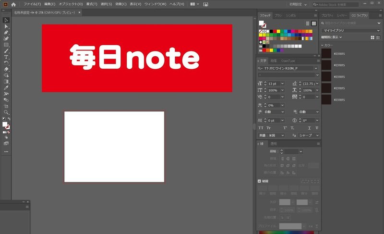Switch to the レイヤー tab

coord(342,15)
